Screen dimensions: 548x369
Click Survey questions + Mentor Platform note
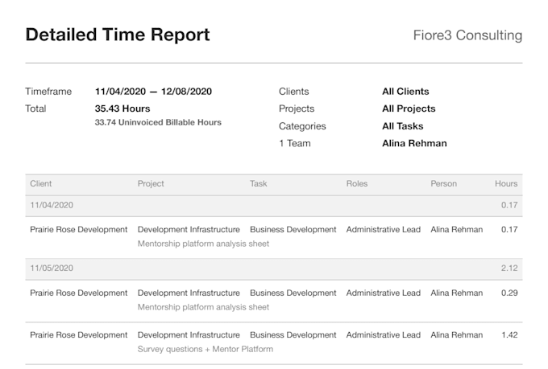(x=205, y=349)
